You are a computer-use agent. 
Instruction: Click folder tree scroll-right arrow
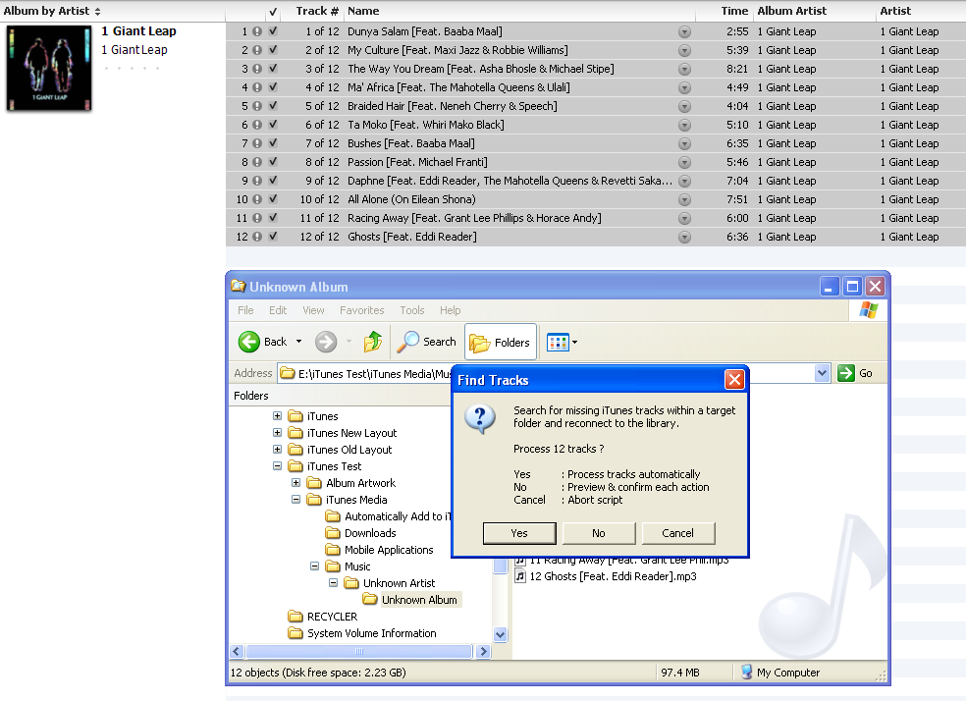click(484, 651)
